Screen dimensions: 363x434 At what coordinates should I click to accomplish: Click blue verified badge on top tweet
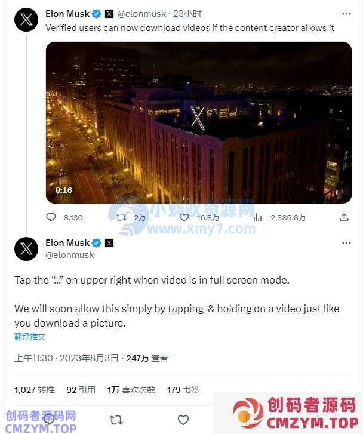96,14
